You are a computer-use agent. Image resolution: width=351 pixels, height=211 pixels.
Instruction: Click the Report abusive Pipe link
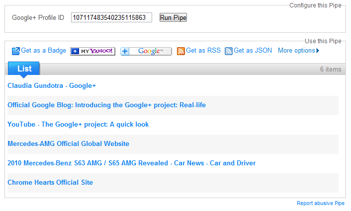[x=321, y=203]
